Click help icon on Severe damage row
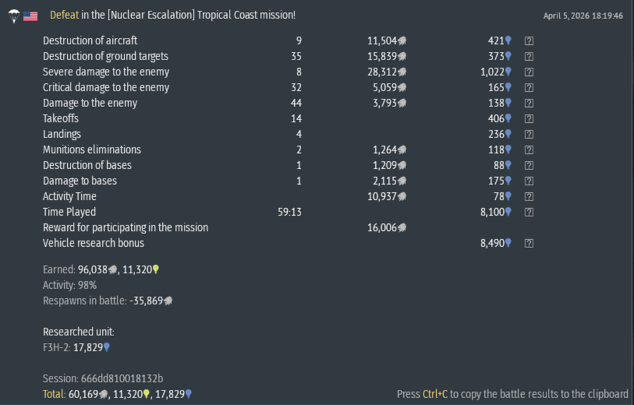 [x=529, y=72]
